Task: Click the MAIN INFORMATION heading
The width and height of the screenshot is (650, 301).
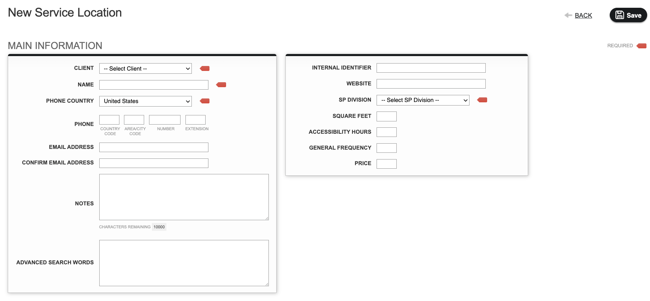Action: tap(55, 46)
